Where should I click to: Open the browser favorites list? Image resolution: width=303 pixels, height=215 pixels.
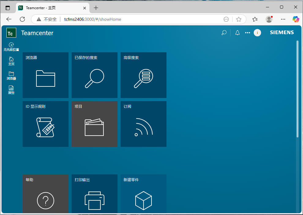click(x=255, y=19)
